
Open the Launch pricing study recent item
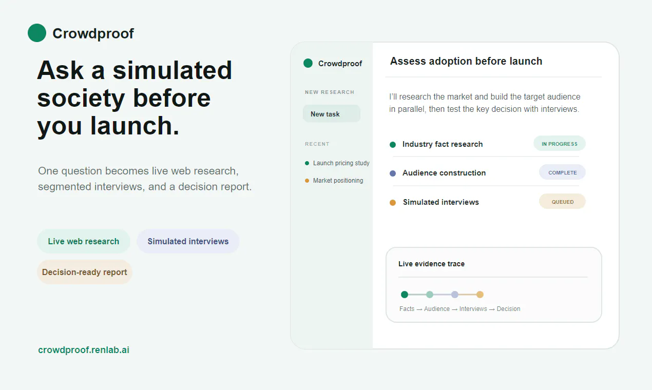[341, 163]
